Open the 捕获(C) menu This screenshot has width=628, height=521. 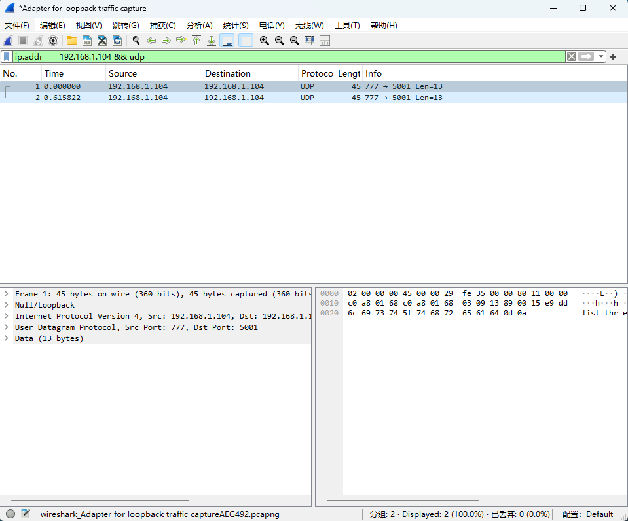coord(162,26)
